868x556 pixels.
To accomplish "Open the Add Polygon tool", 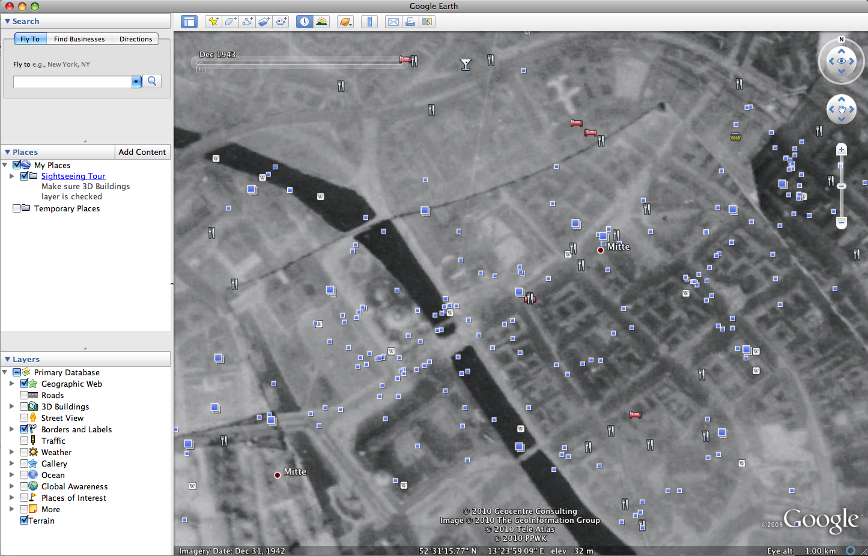I will coord(230,22).
